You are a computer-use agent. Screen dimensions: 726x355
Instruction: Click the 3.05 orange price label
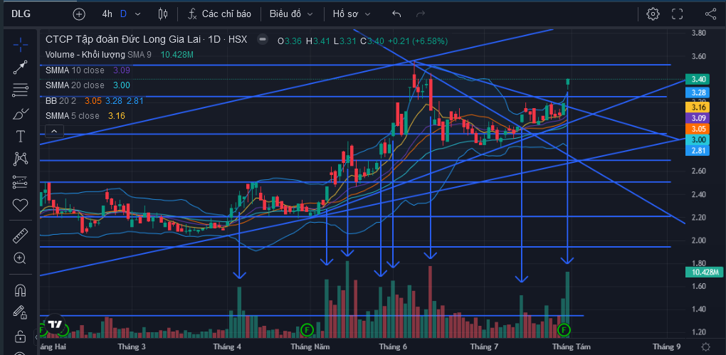[x=699, y=129]
